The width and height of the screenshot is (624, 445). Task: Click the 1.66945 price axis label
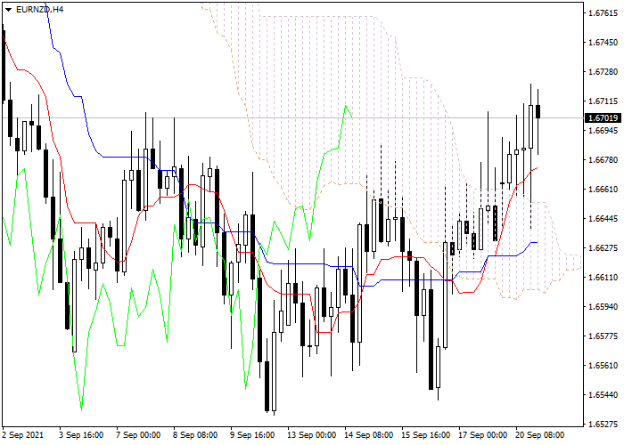pyautogui.click(x=603, y=130)
